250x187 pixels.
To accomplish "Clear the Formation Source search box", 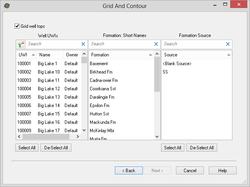I will [x=228, y=44].
